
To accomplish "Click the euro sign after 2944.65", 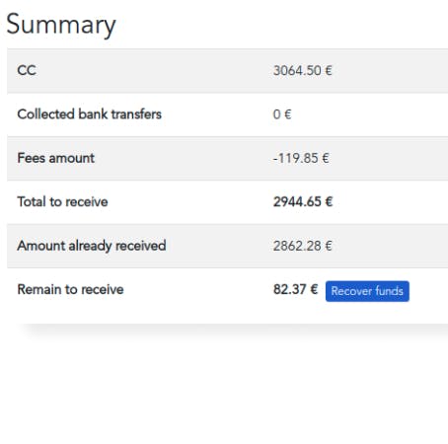I will tap(329, 201).
